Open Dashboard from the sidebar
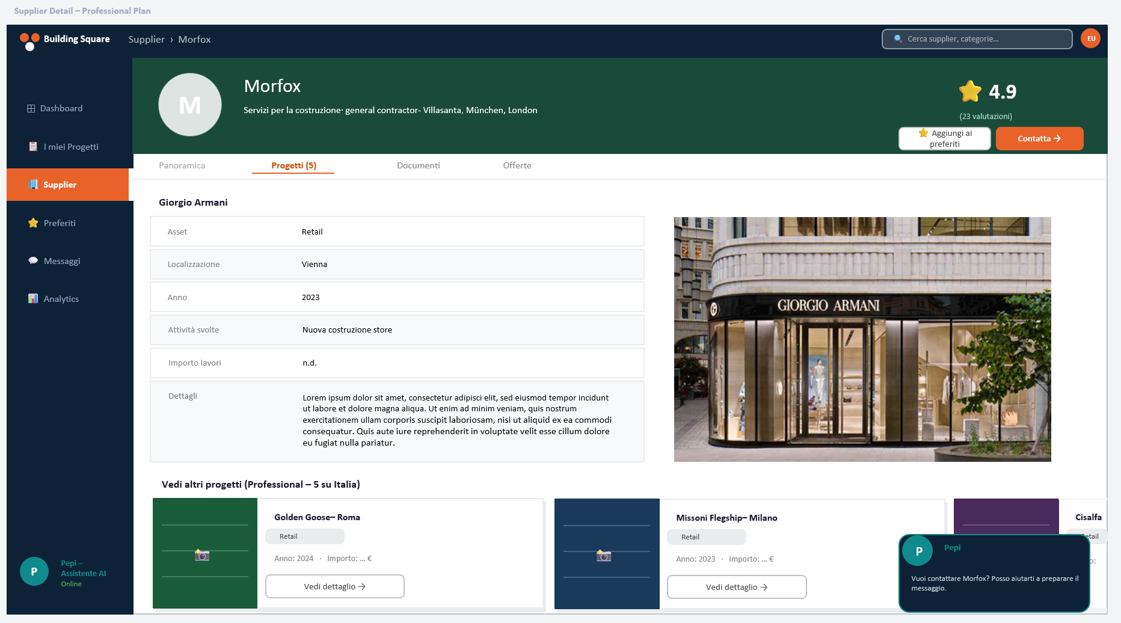Viewport: 1121px width, 623px height. click(55, 108)
